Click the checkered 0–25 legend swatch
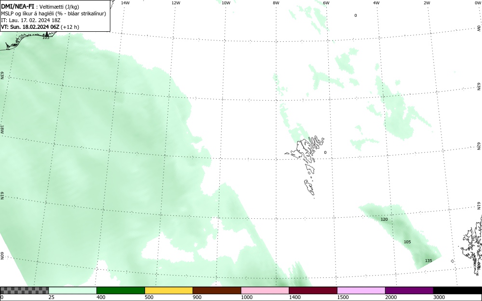Screen dimensions: 482x301 click(x=24, y=290)
